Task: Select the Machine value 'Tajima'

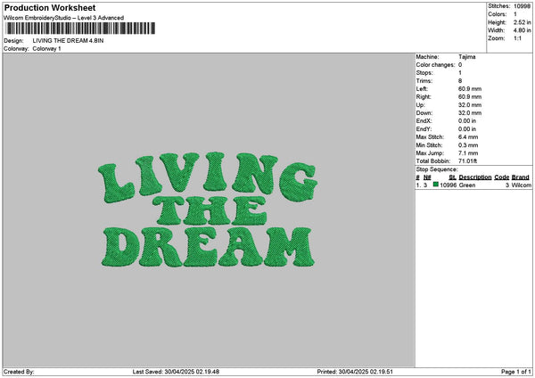Action: click(x=466, y=57)
